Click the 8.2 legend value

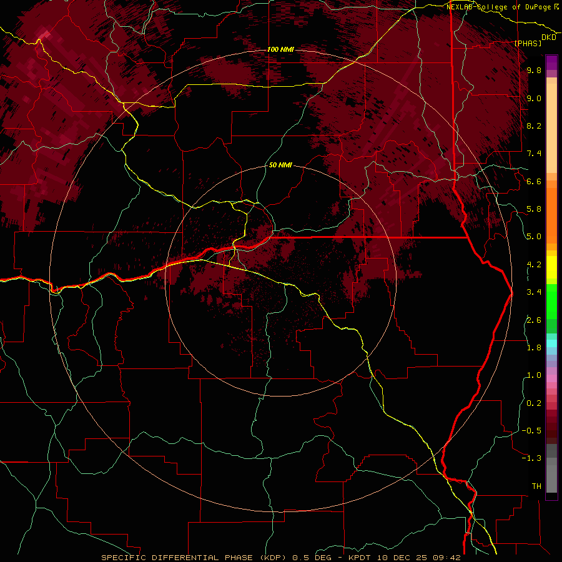tap(534, 126)
